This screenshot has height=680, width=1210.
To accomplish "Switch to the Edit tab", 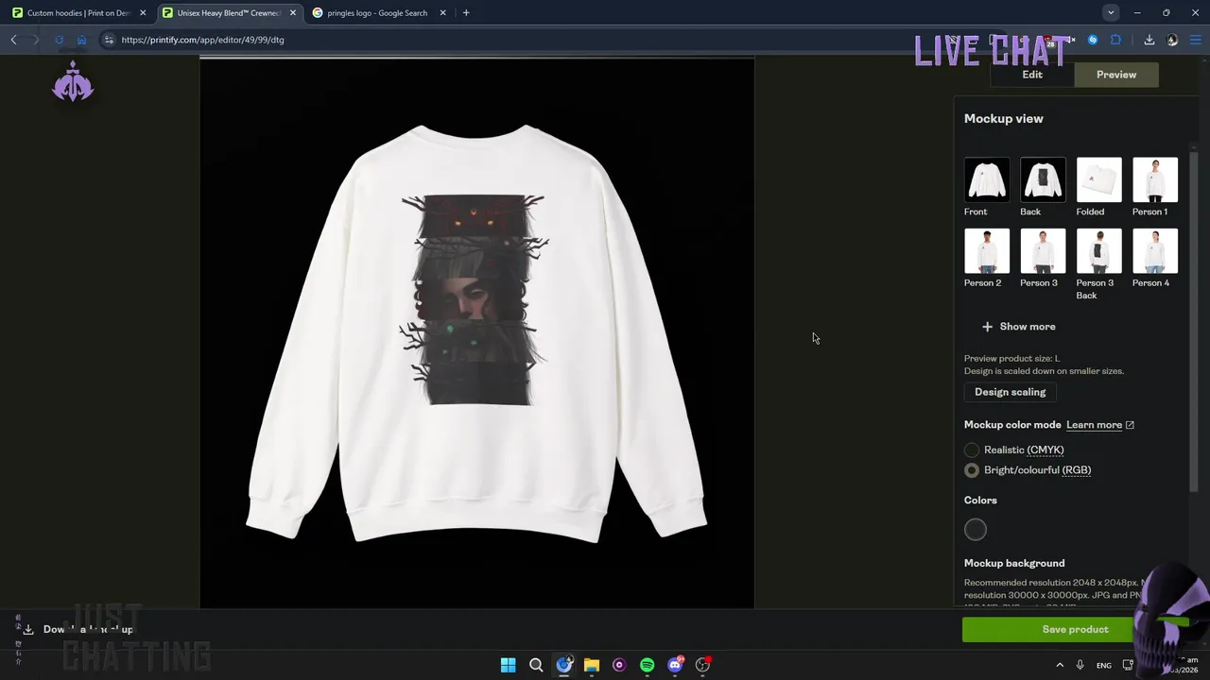I will 1032,75.
